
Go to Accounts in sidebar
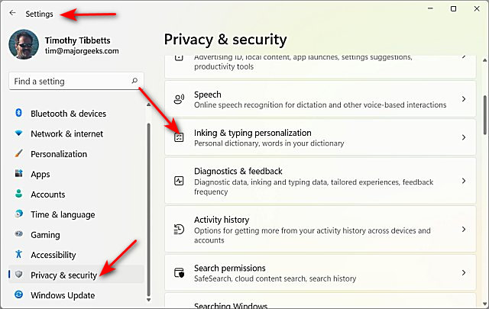[47, 195]
